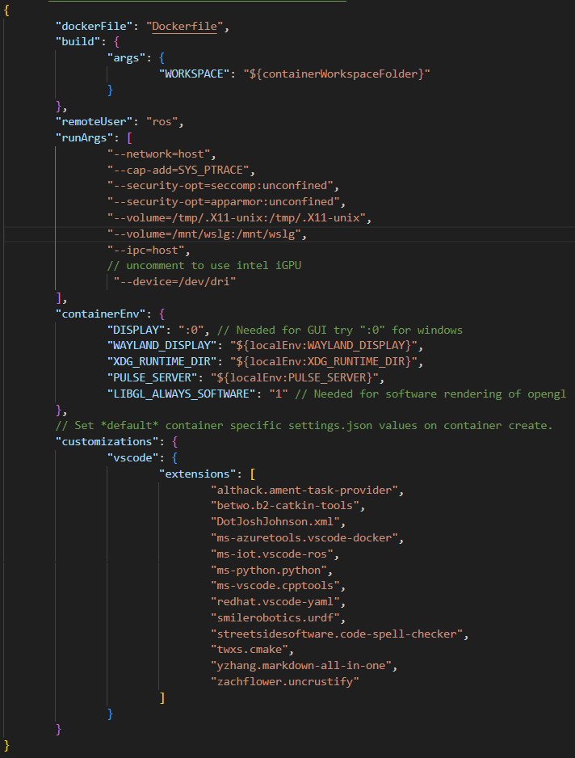The width and height of the screenshot is (575, 758).
Task: Place cursor on the "WORKSPACE" key
Action: pos(194,74)
